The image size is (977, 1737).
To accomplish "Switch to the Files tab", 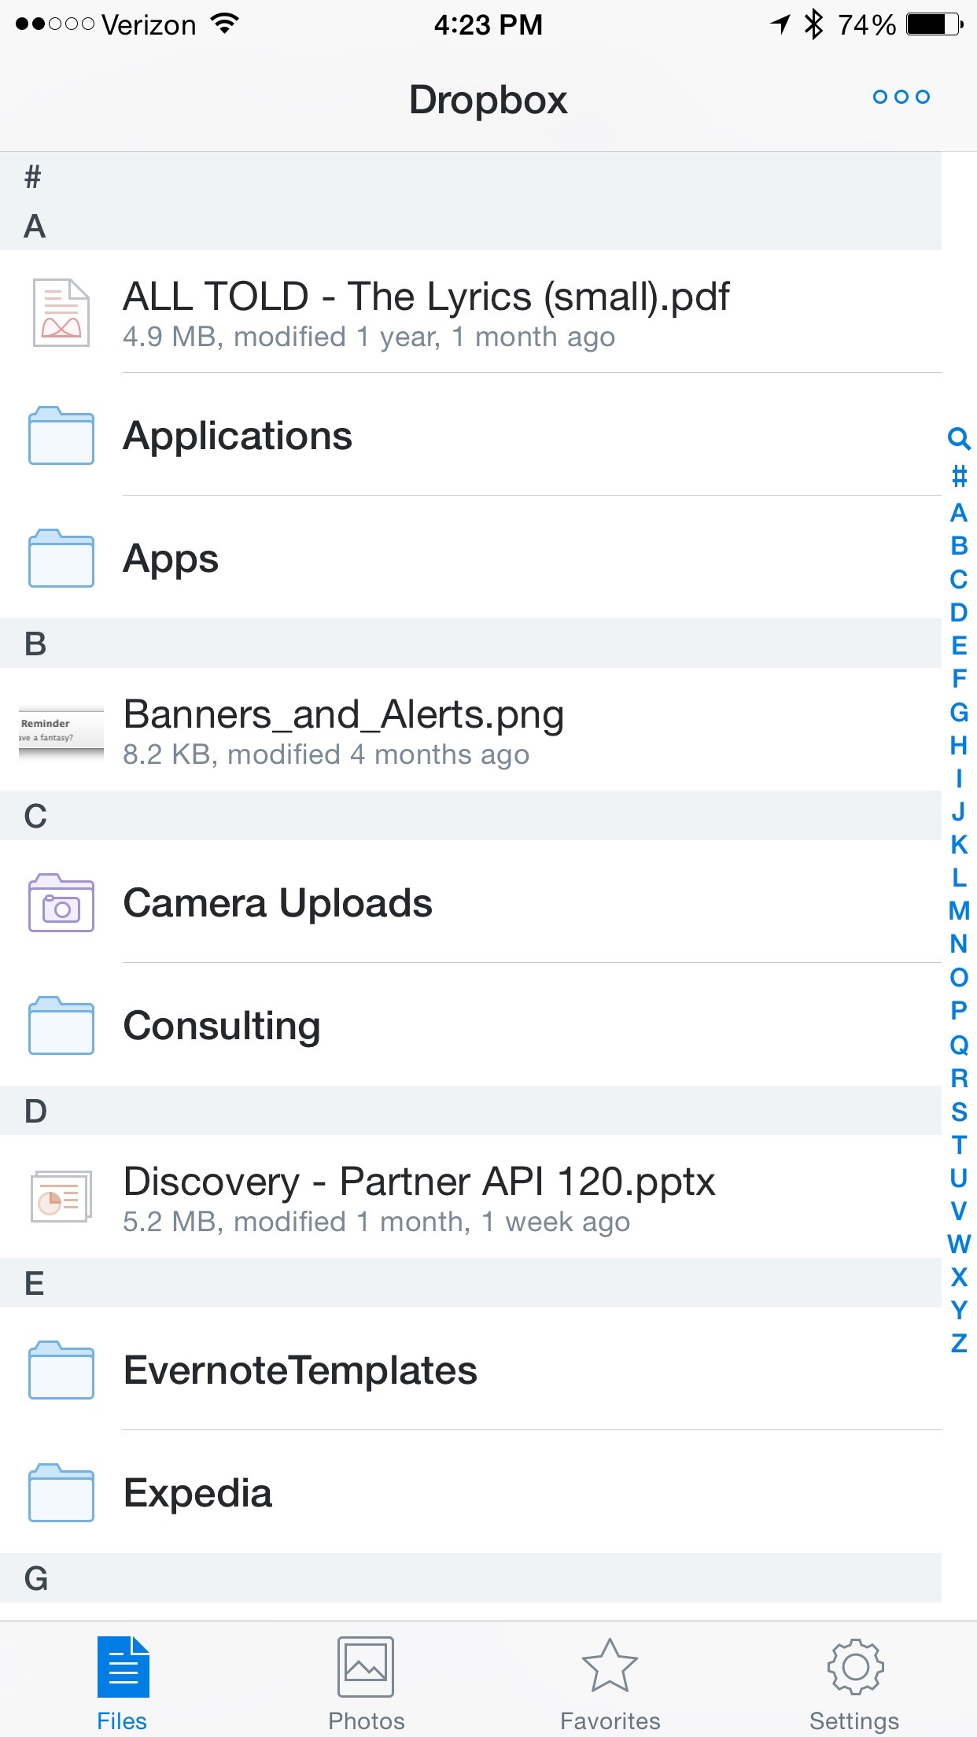I will tap(122, 1684).
